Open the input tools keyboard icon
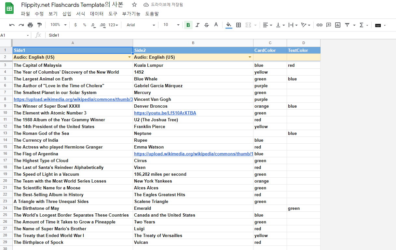Image resolution: width=396 pixels, height=250 pixels. pyautogui.click(x=378, y=25)
